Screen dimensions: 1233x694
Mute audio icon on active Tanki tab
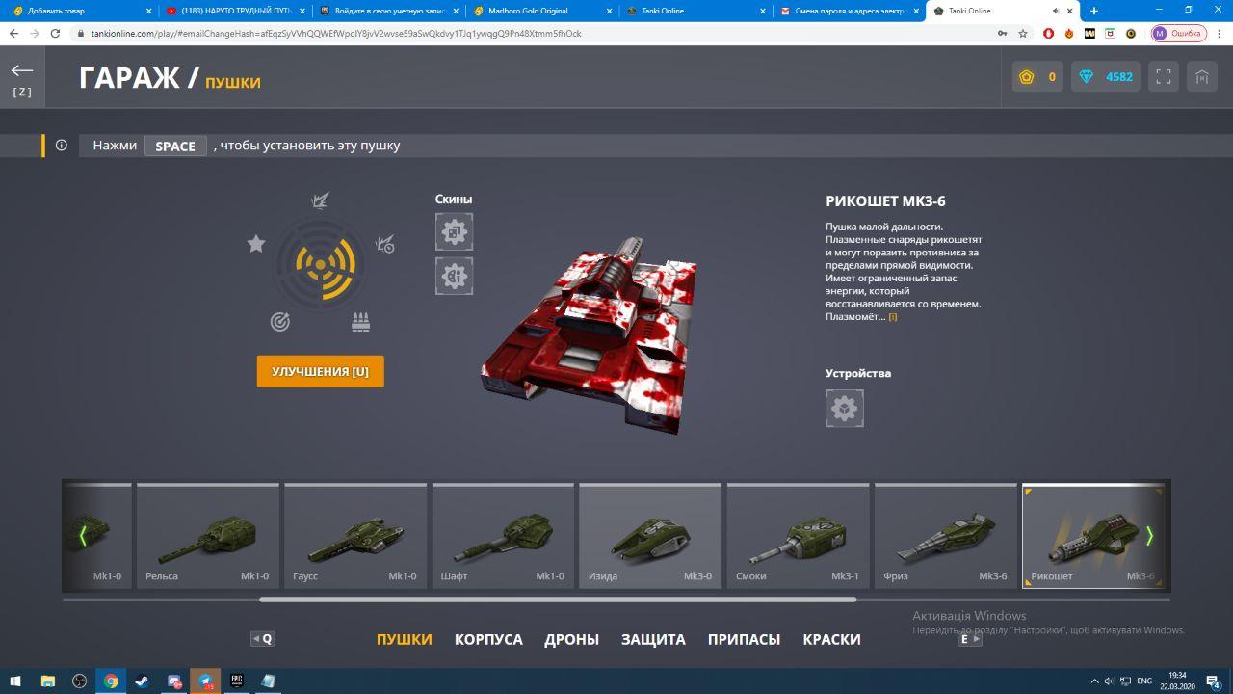point(1056,11)
